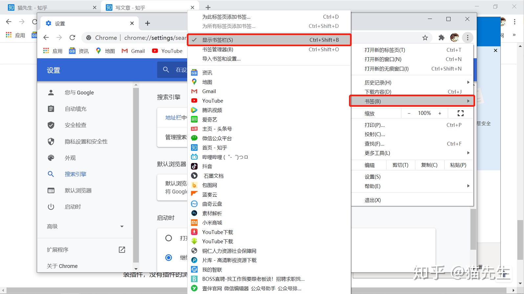Click horizontal scrollbar at window bottom
Screen dimensions: 524x294
pyautogui.click(x=256, y=290)
